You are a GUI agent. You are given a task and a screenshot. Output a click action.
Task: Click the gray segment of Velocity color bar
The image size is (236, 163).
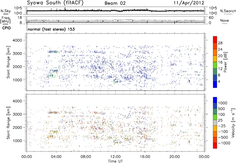pos(215,123)
